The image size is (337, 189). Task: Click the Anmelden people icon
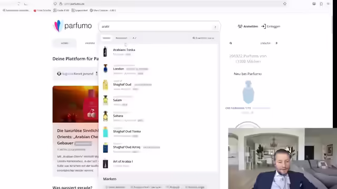(240, 26)
